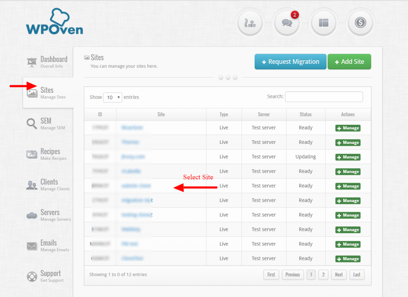This screenshot has width=408, height=297.
Task: Click the Actions column header
Action: pos(348,114)
